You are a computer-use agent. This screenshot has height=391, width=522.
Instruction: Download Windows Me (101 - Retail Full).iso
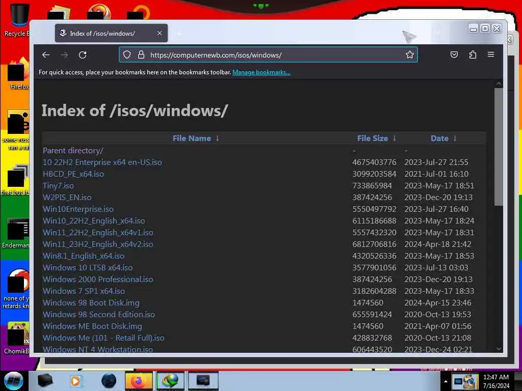coord(103,338)
